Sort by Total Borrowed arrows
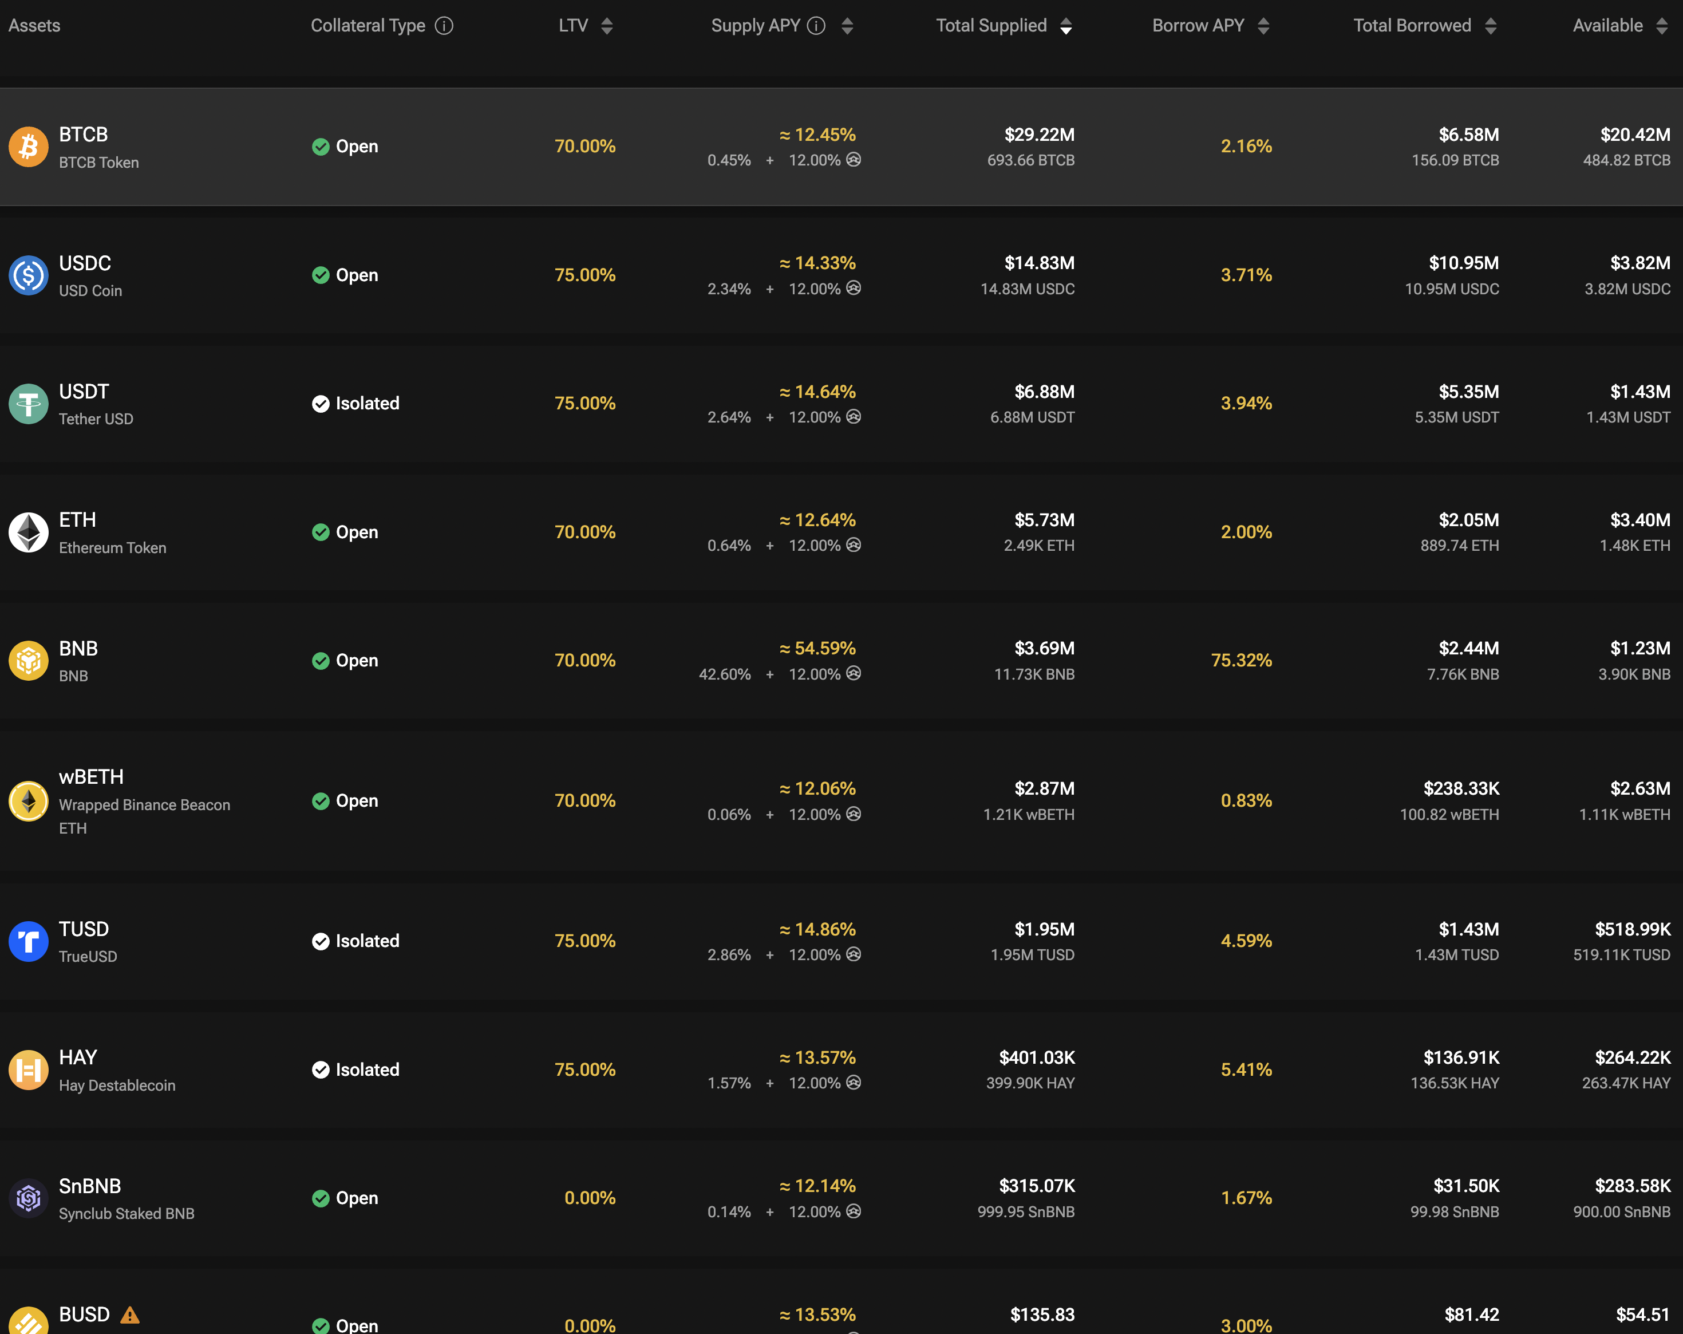 [x=1491, y=26]
